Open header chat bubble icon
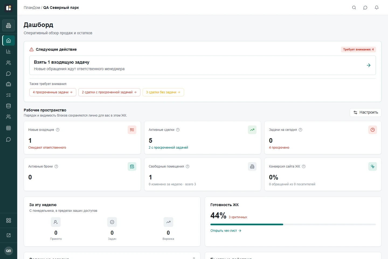388x259 pixels. tap(365, 8)
